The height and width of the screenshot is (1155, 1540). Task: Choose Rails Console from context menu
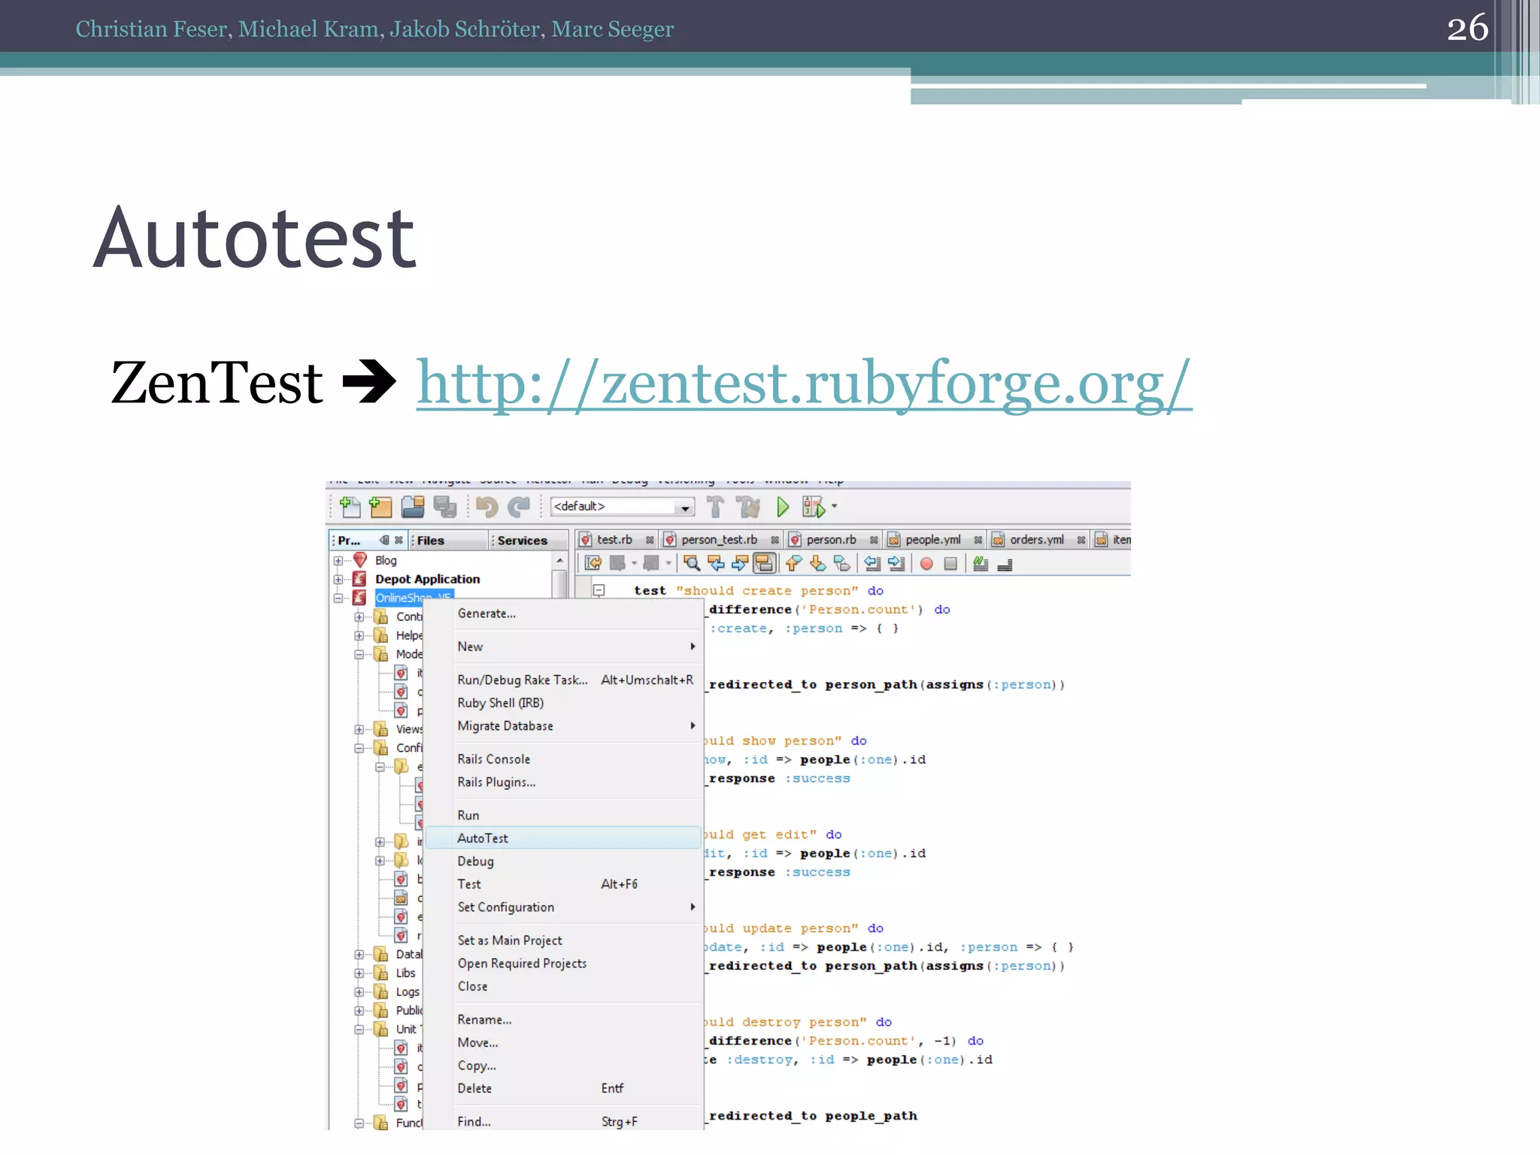point(493,759)
